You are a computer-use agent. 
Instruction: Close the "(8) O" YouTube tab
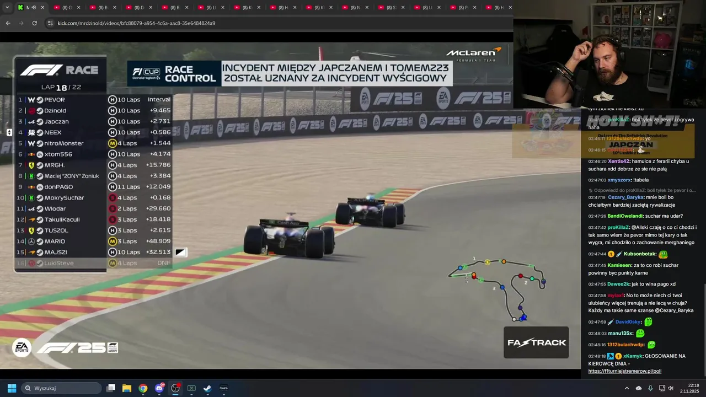(79, 7)
